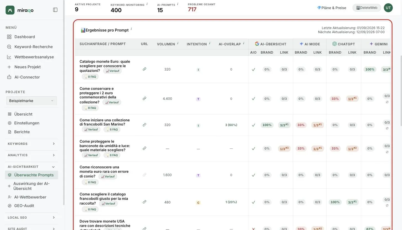The width and height of the screenshot is (402, 230).
Task: Click the 717 Probleme Gesamt value
Action: pyautogui.click(x=192, y=9)
